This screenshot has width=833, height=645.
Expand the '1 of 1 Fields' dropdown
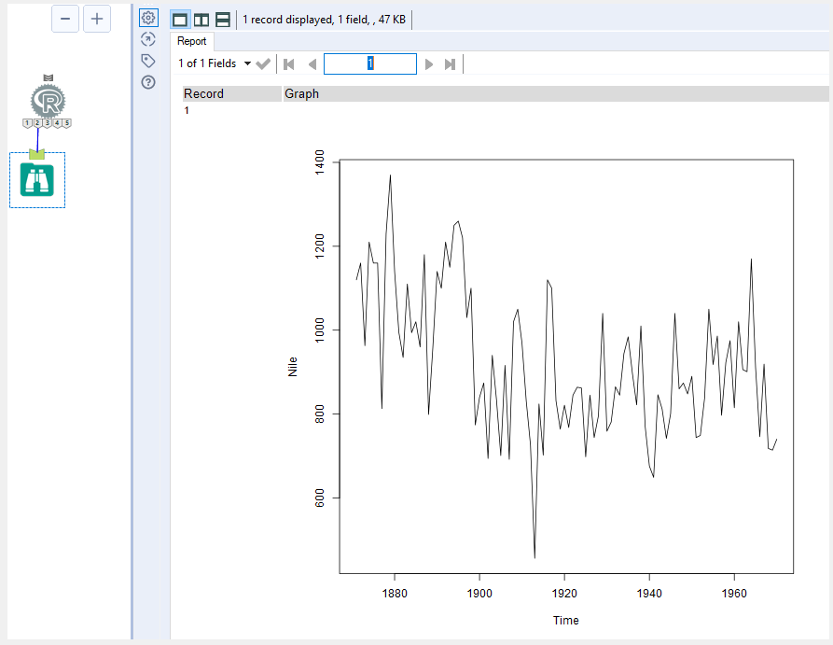247,63
